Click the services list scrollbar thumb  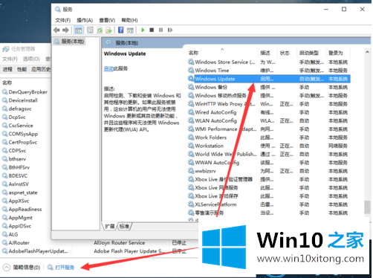[x=367, y=207]
